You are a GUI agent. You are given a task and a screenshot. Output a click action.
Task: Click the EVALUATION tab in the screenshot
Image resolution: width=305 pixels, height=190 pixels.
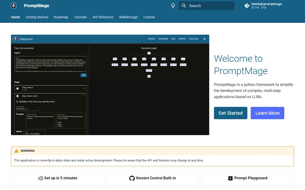(x=194, y=39)
